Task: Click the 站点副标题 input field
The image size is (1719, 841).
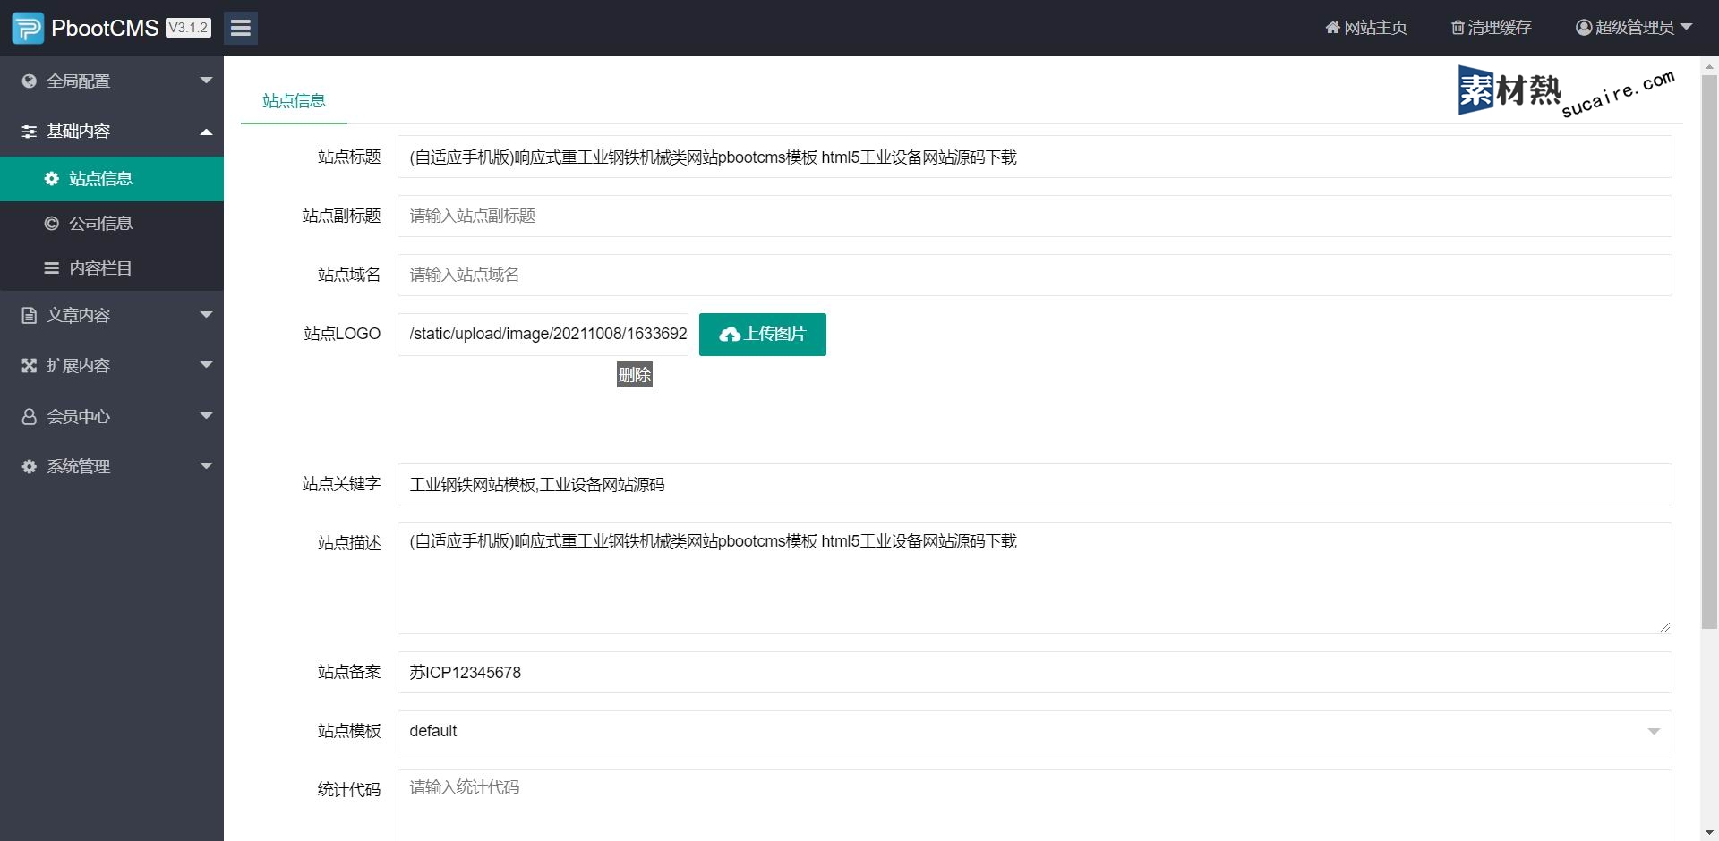Action: [1034, 217]
